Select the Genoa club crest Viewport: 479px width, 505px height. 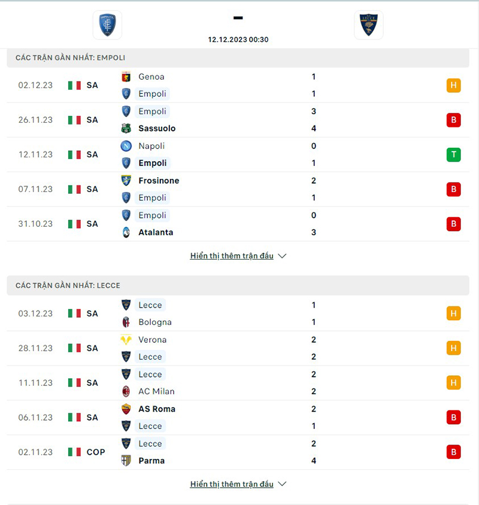126,77
